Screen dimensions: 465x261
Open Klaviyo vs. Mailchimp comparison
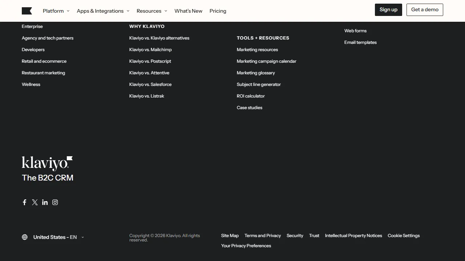pos(150,50)
